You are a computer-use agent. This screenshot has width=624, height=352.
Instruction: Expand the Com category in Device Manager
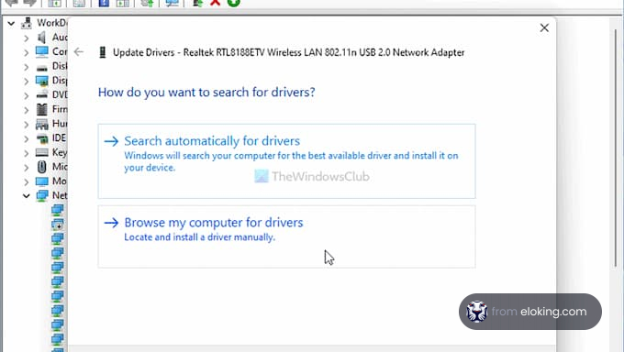pyautogui.click(x=27, y=52)
